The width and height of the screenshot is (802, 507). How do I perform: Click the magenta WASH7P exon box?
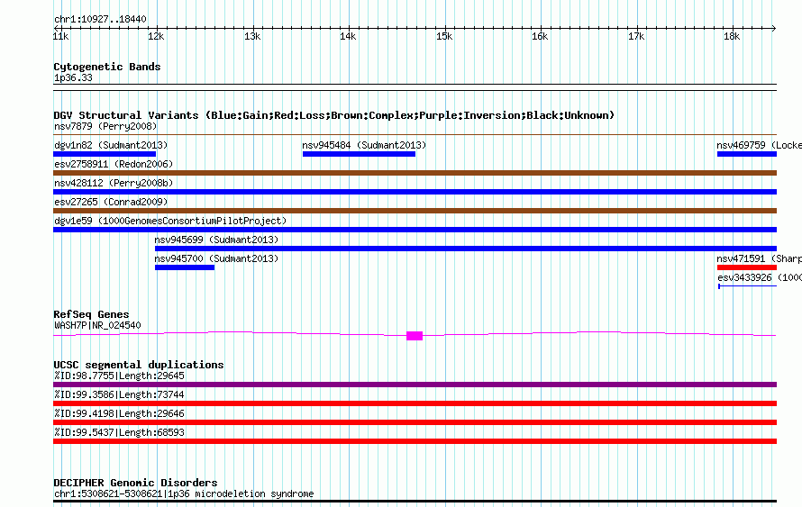415,336
